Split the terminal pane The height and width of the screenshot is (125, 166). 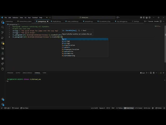tap(151, 73)
